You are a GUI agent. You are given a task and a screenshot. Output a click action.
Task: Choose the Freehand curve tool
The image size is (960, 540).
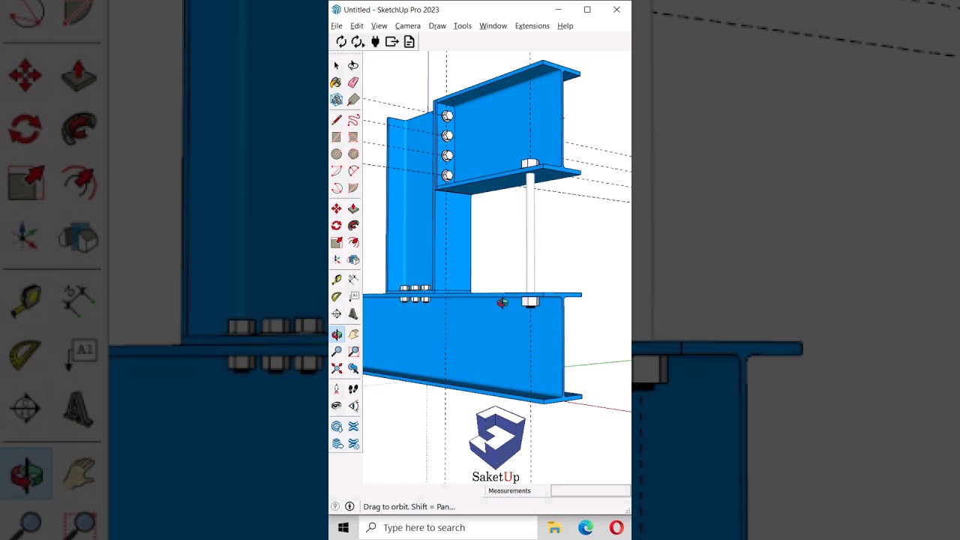pyautogui.click(x=353, y=120)
